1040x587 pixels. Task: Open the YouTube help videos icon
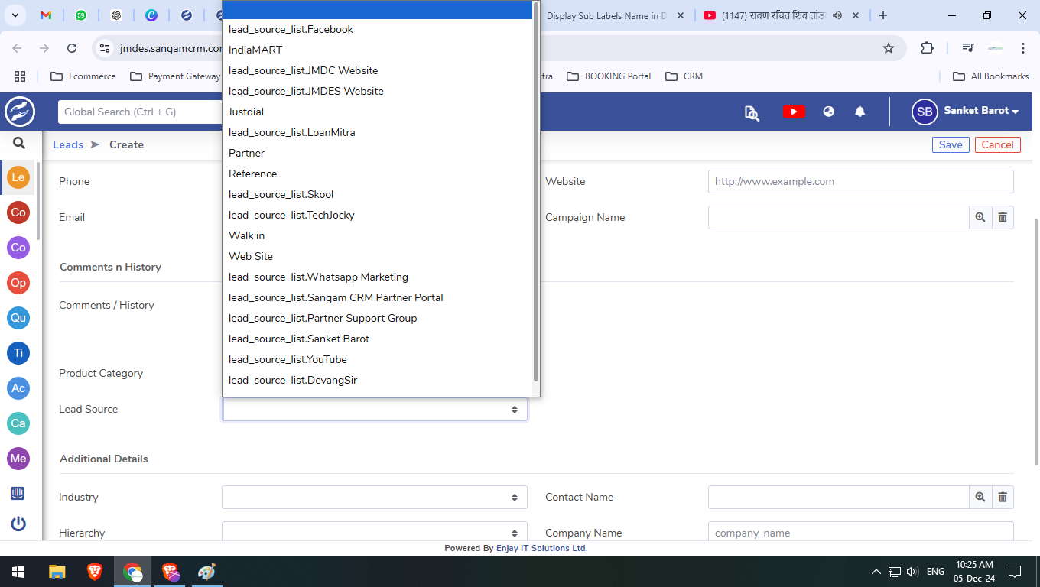tap(794, 112)
